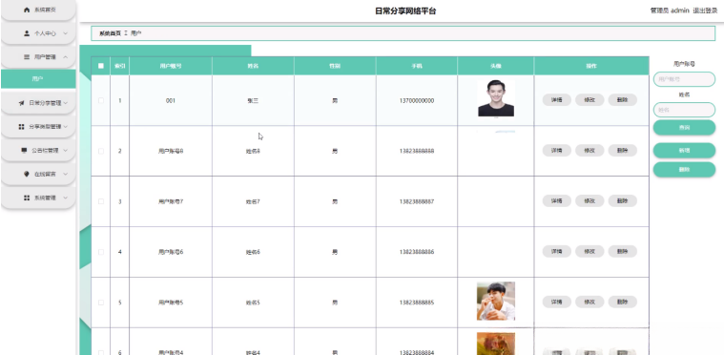The image size is (724, 355).
Task: Click the 手机 column header
Action: (417, 66)
